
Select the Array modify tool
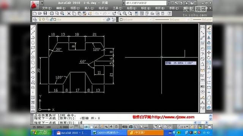[x=209, y=48]
